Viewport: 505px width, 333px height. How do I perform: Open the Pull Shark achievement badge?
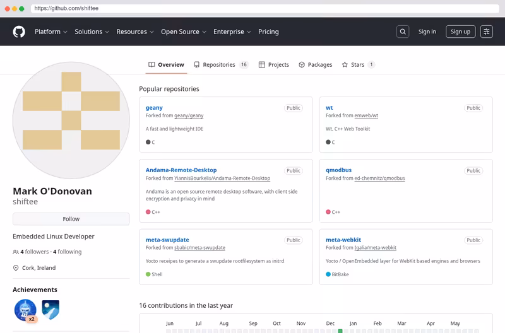tap(25, 310)
